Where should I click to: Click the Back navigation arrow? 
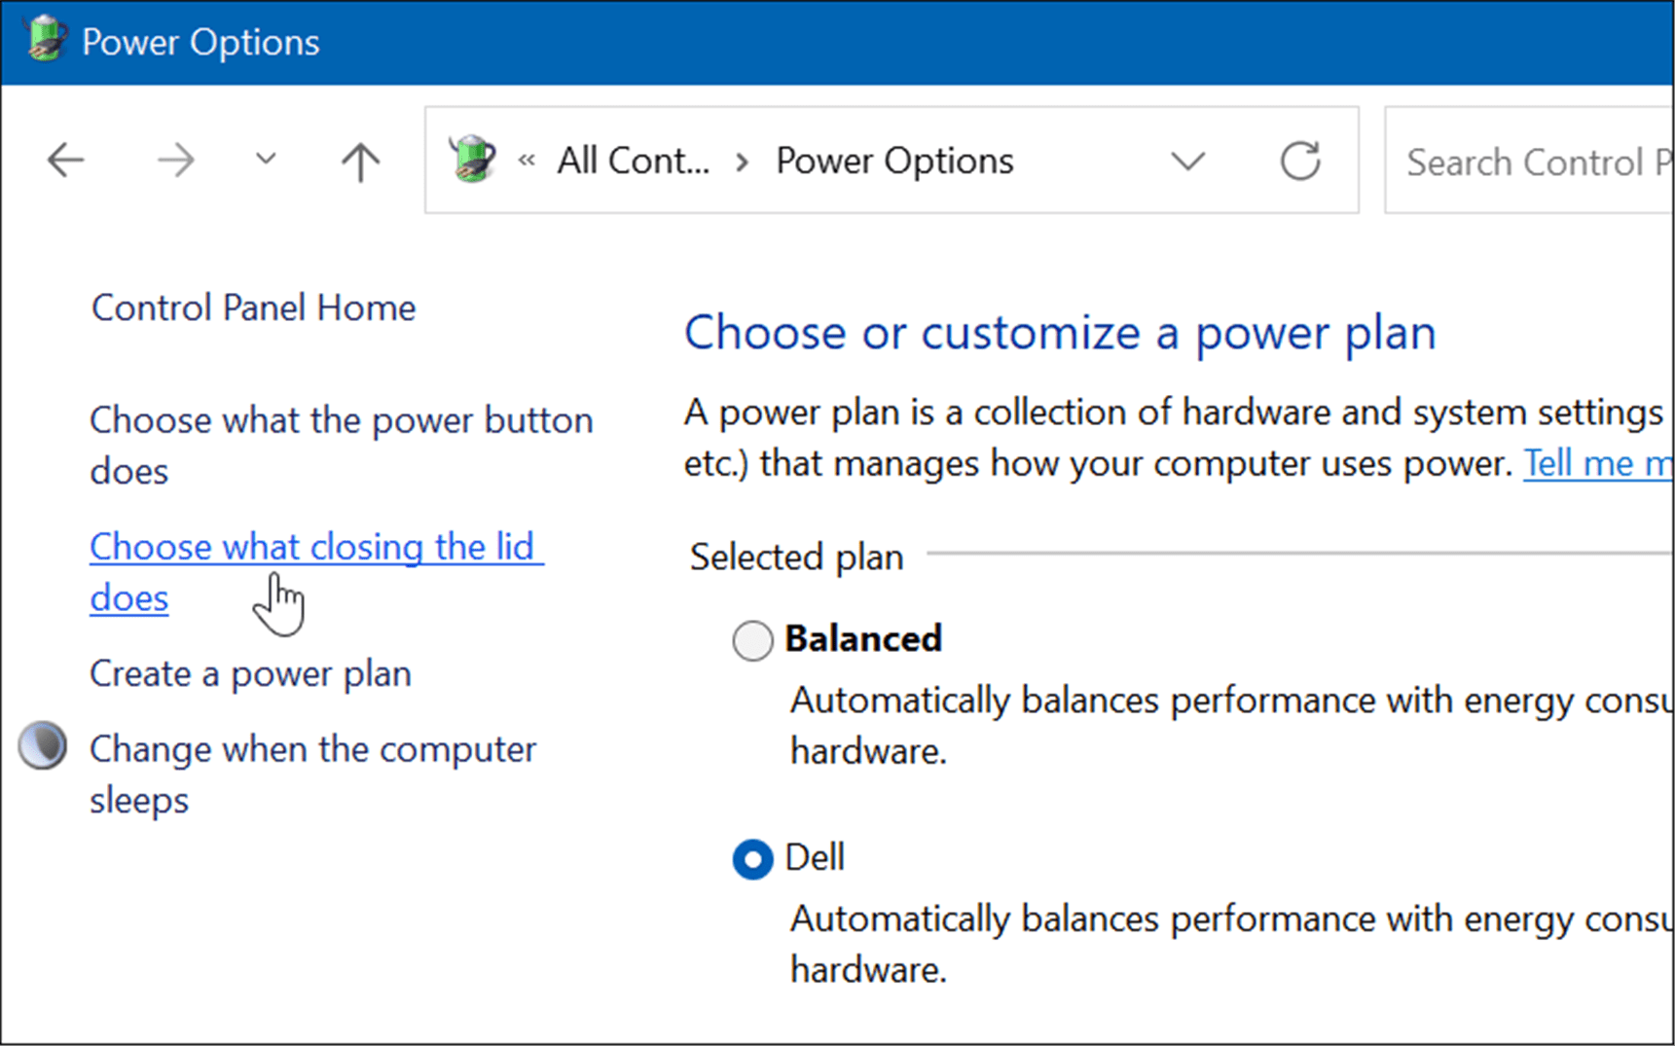(x=66, y=161)
